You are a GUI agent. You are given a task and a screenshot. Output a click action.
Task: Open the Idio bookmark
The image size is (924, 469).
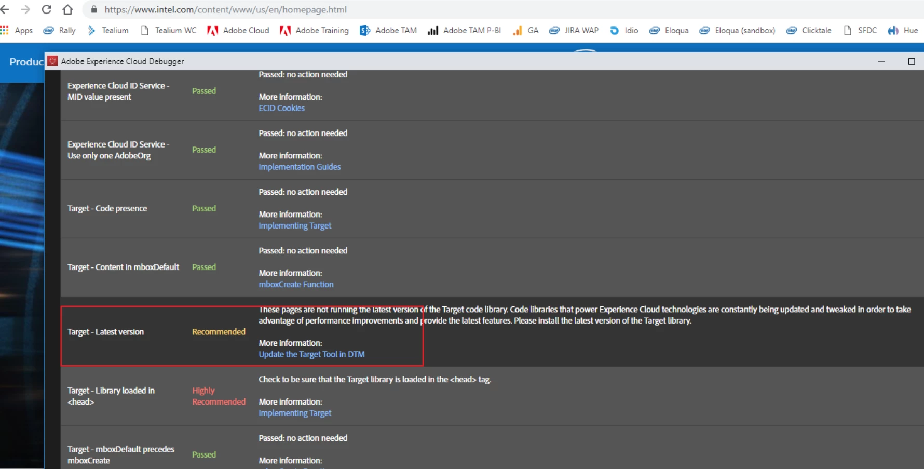click(624, 31)
